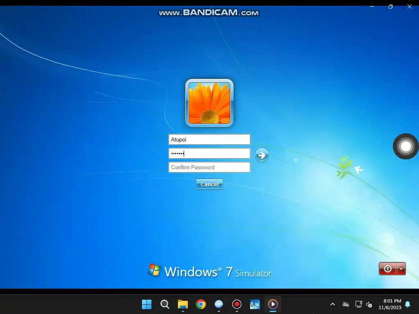This screenshot has width=419, height=314.
Task: Click the username field containing Atupoi
Action: (x=209, y=139)
